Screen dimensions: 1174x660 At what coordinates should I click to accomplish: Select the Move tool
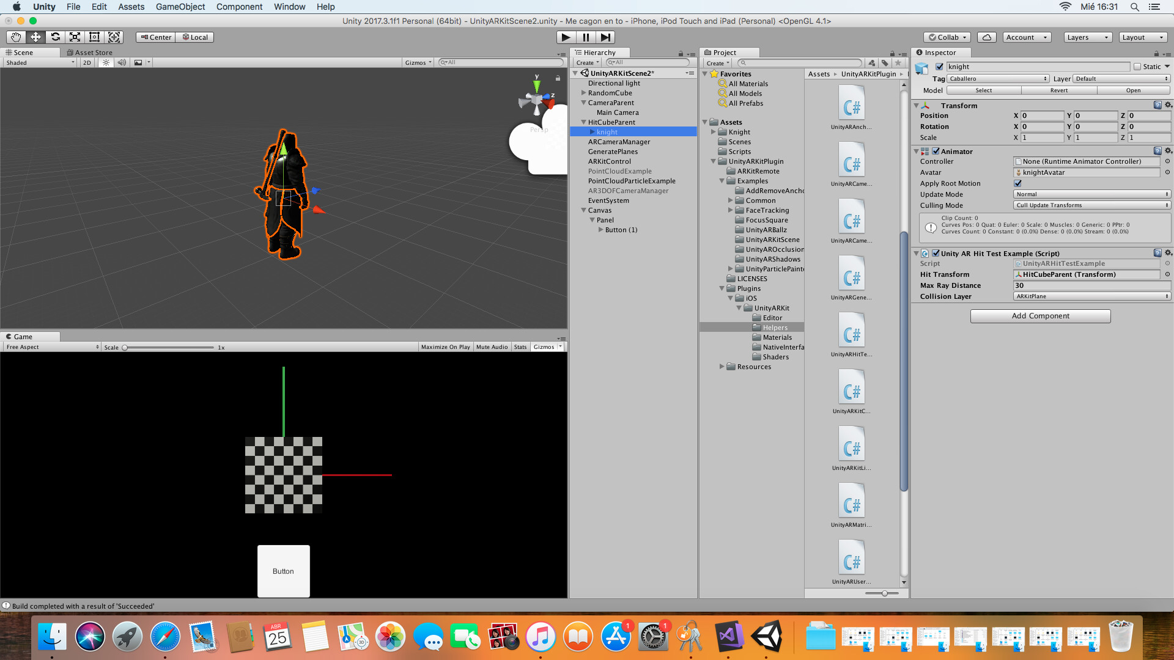(35, 37)
